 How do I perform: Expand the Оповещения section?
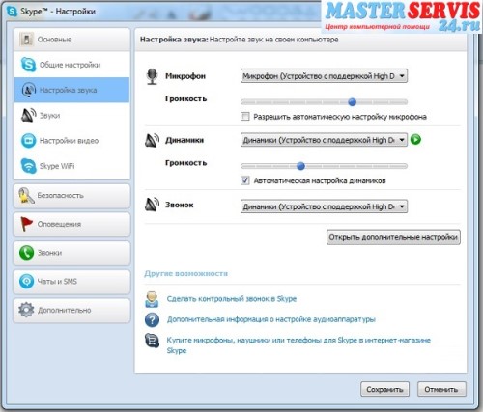(71, 224)
